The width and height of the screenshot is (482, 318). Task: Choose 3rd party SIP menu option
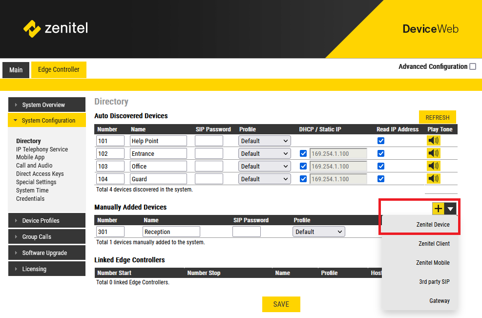[434, 282]
